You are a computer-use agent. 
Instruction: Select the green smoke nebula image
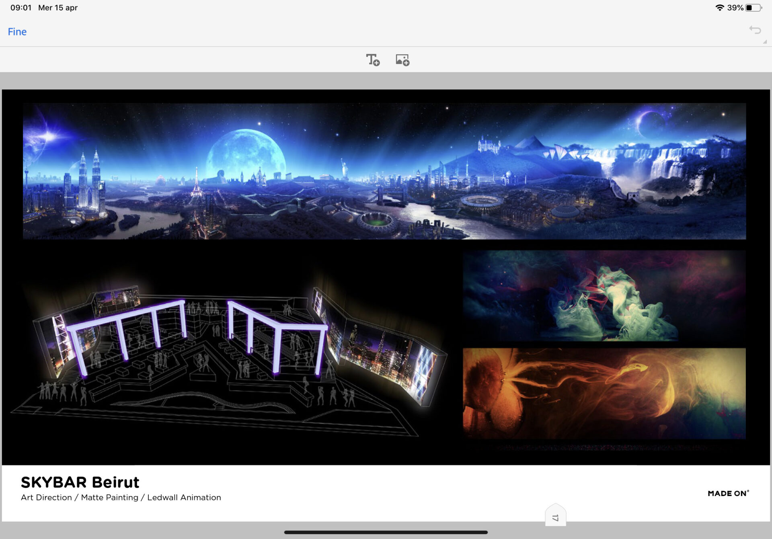point(604,295)
